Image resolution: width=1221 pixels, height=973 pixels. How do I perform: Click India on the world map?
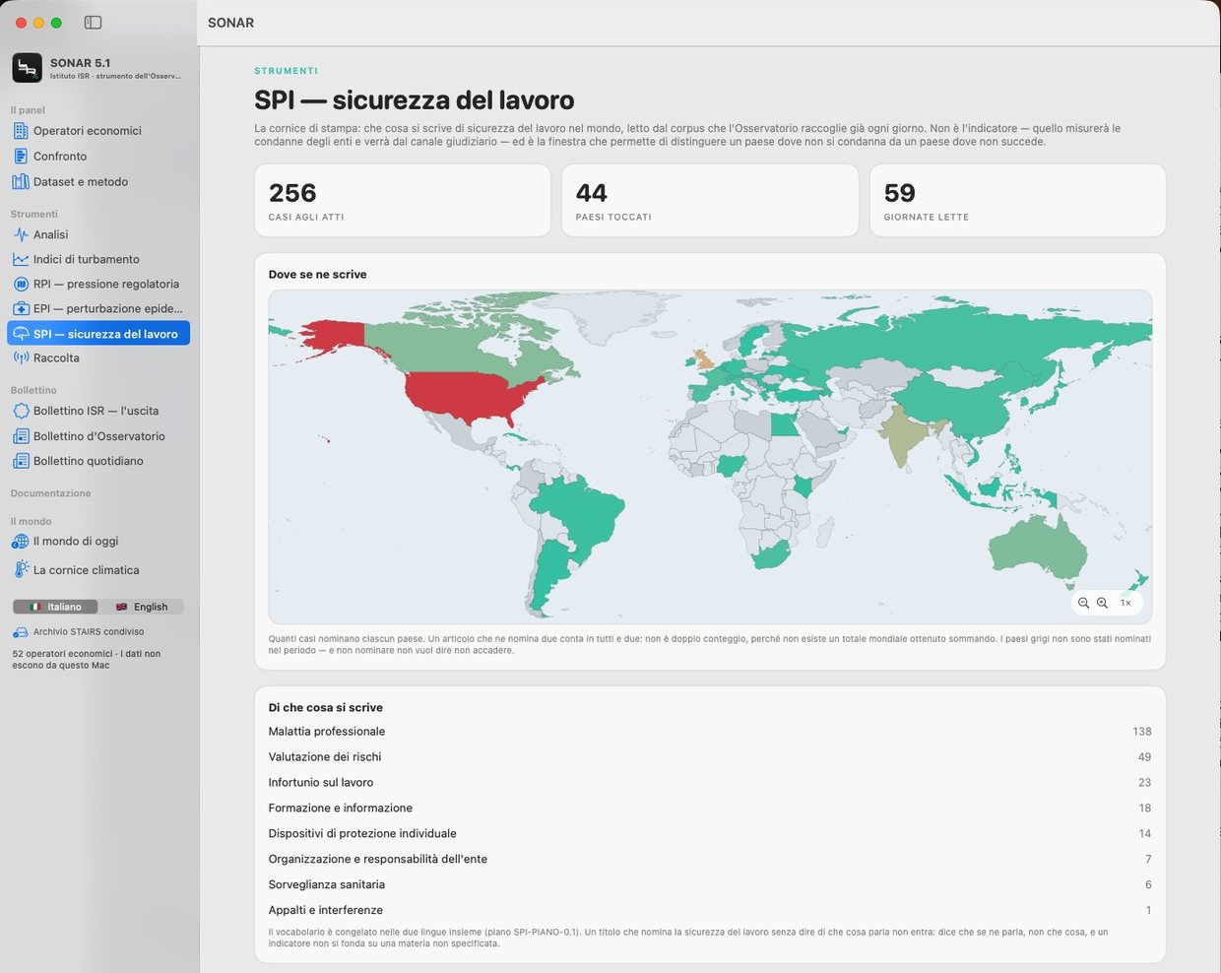[904, 433]
